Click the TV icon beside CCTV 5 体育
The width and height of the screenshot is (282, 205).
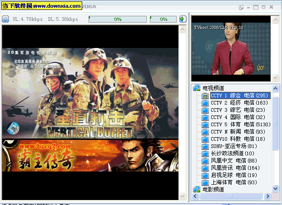tap(205, 125)
